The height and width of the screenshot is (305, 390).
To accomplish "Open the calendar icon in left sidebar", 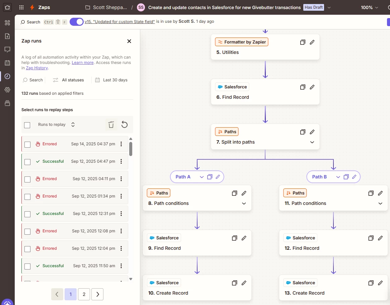I will [7, 63].
